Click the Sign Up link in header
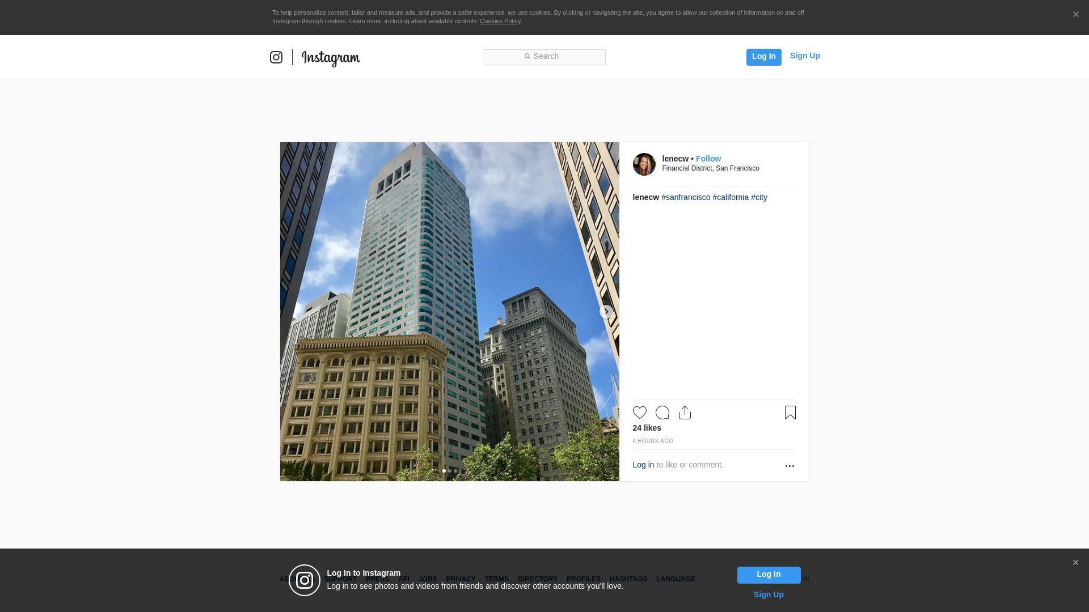 804,56
